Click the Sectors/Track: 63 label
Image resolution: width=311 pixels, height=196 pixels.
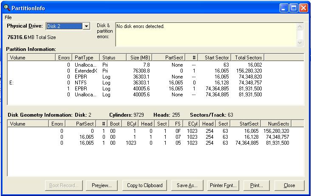click(212, 115)
